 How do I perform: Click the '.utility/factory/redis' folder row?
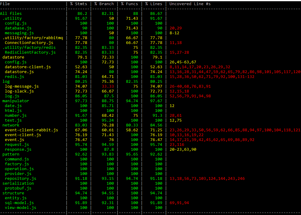point(29,48)
